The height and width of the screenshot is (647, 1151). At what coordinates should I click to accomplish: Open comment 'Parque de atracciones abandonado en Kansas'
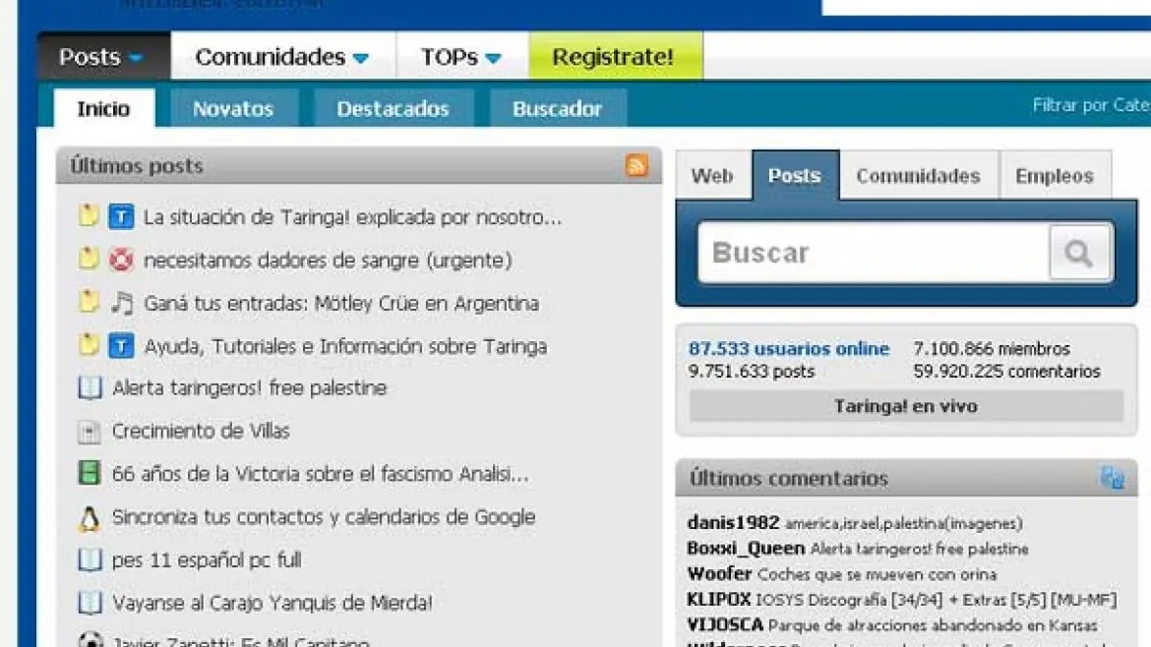[933, 625]
